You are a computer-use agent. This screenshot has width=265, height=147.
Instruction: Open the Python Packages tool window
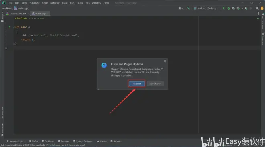pos(83,141)
